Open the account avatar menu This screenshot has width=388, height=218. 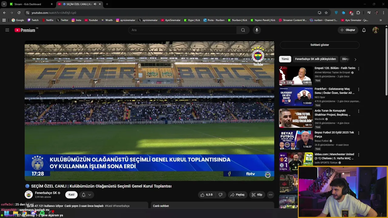coord(376,30)
